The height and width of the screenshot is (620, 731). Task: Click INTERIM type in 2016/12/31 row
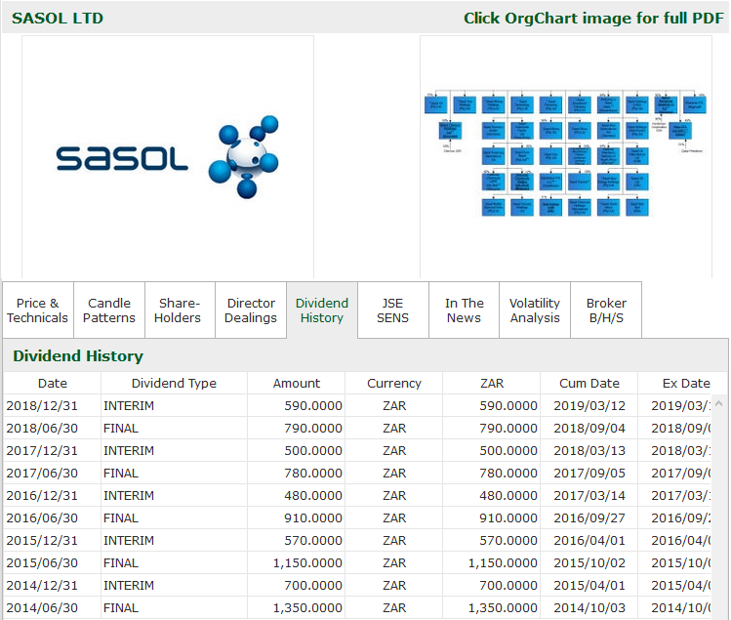174,495
